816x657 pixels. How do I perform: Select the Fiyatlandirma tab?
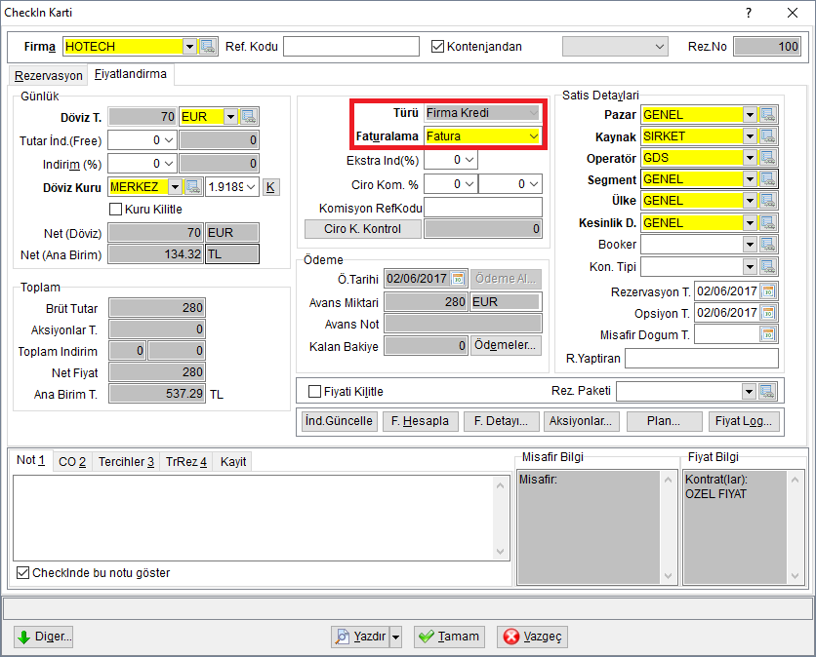(x=131, y=74)
